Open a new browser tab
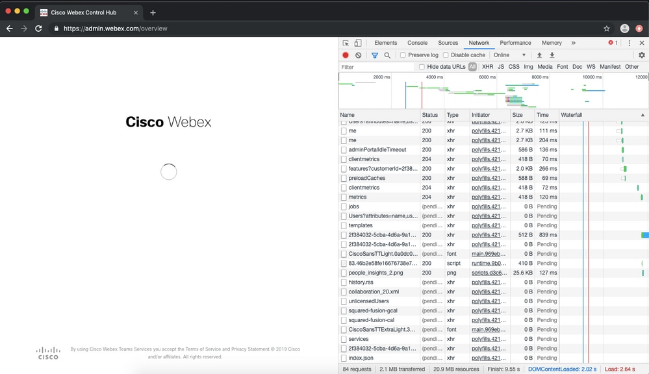The image size is (649, 374). coord(153,13)
